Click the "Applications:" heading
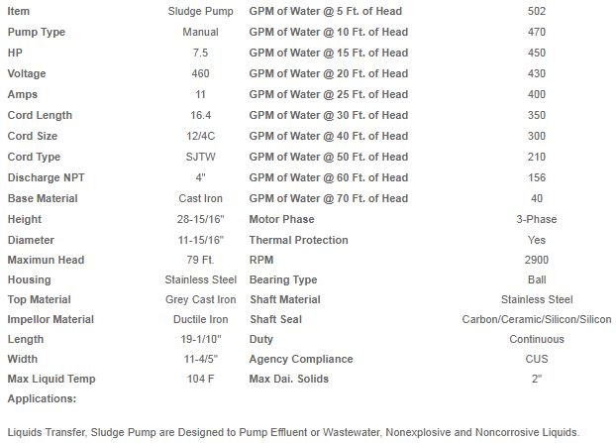 pyautogui.click(x=41, y=398)
